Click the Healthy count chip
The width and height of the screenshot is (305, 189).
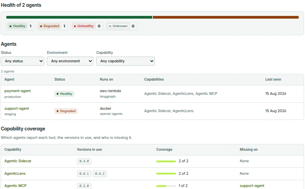click(20, 26)
